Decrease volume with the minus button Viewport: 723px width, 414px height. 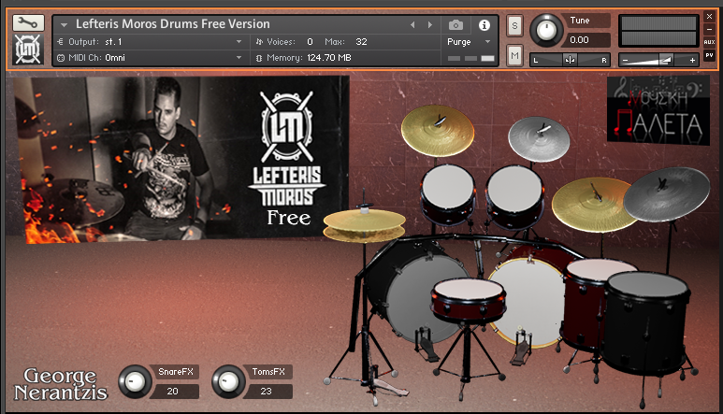pos(625,61)
